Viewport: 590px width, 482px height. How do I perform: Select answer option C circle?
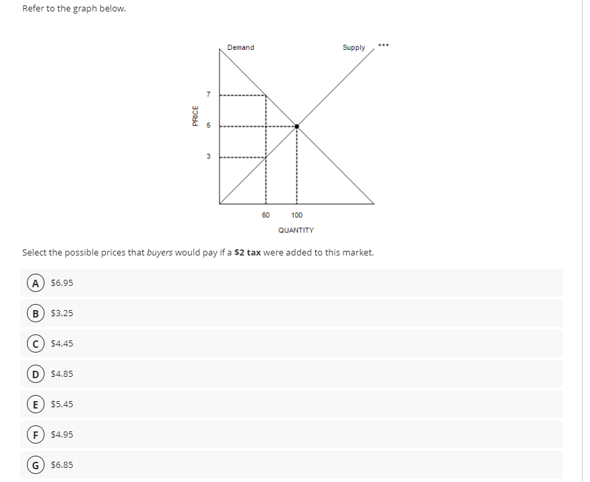pos(36,344)
